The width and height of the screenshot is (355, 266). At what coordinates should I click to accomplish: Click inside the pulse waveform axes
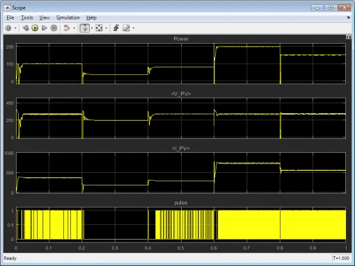click(x=181, y=224)
